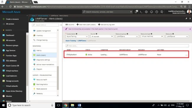
Task: Launch Cloud Shell from top bar
Action: (x=141, y=12)
